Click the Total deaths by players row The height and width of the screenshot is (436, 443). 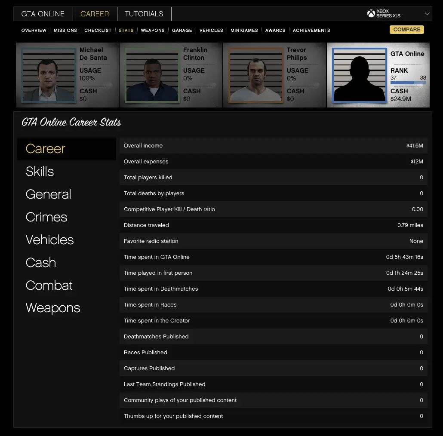click(x=273, y=193)
